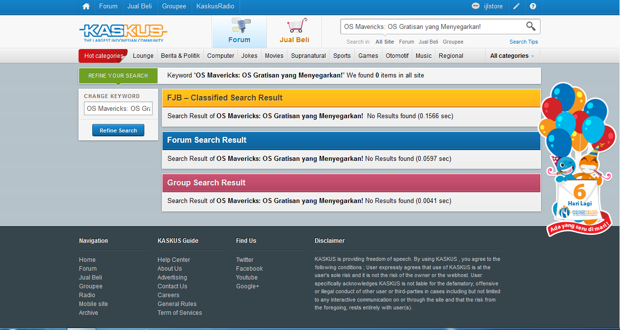Select All Site search scope
This screenshot has width=620, height=330.
pyautogui.click(x=385, y=42)
